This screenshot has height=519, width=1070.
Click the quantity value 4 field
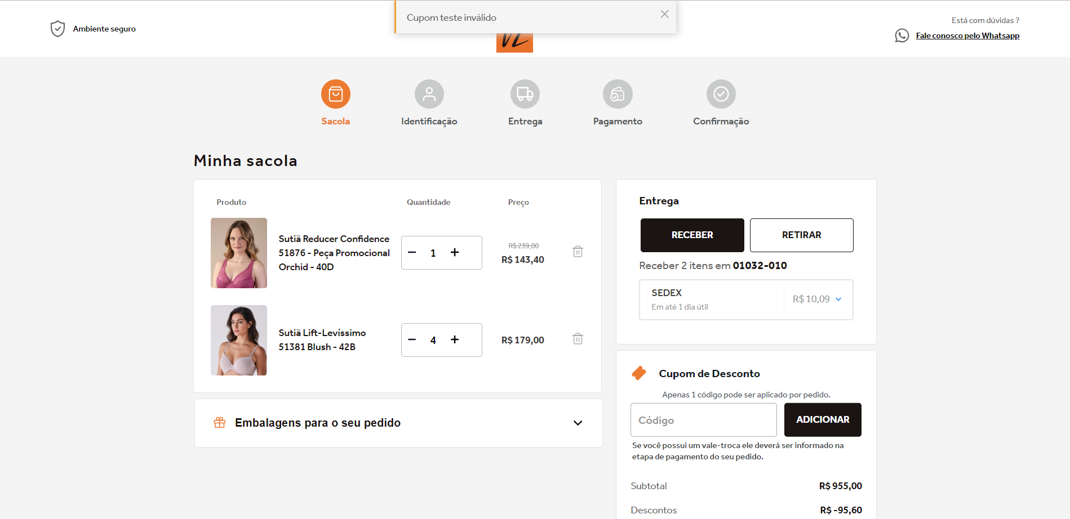click(433, 341)
